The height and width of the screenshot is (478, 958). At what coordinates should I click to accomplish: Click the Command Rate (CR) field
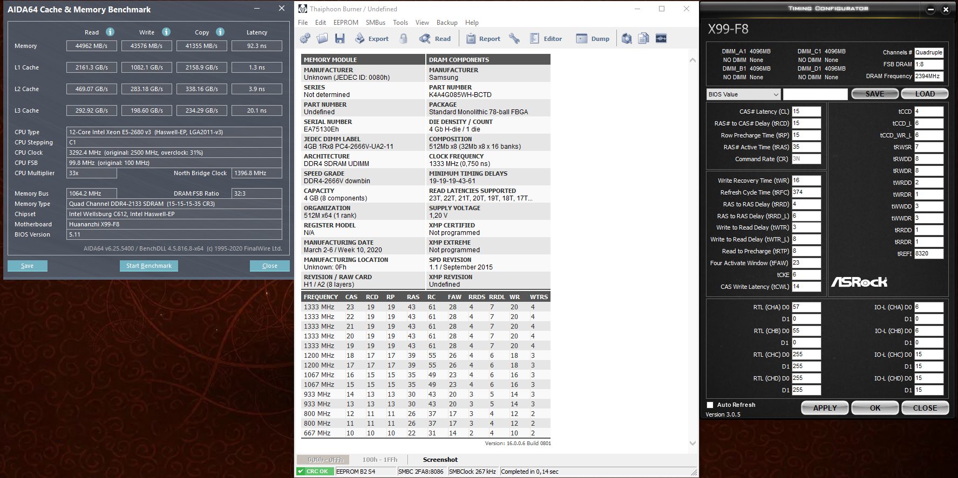click(x=806, y=159)
